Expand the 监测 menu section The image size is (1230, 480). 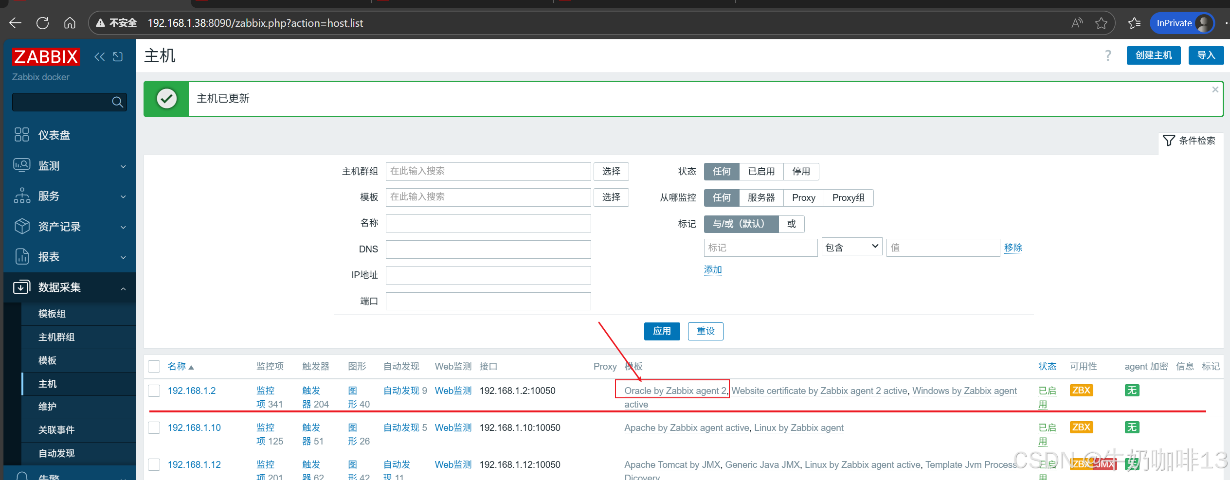pos(70,166)
